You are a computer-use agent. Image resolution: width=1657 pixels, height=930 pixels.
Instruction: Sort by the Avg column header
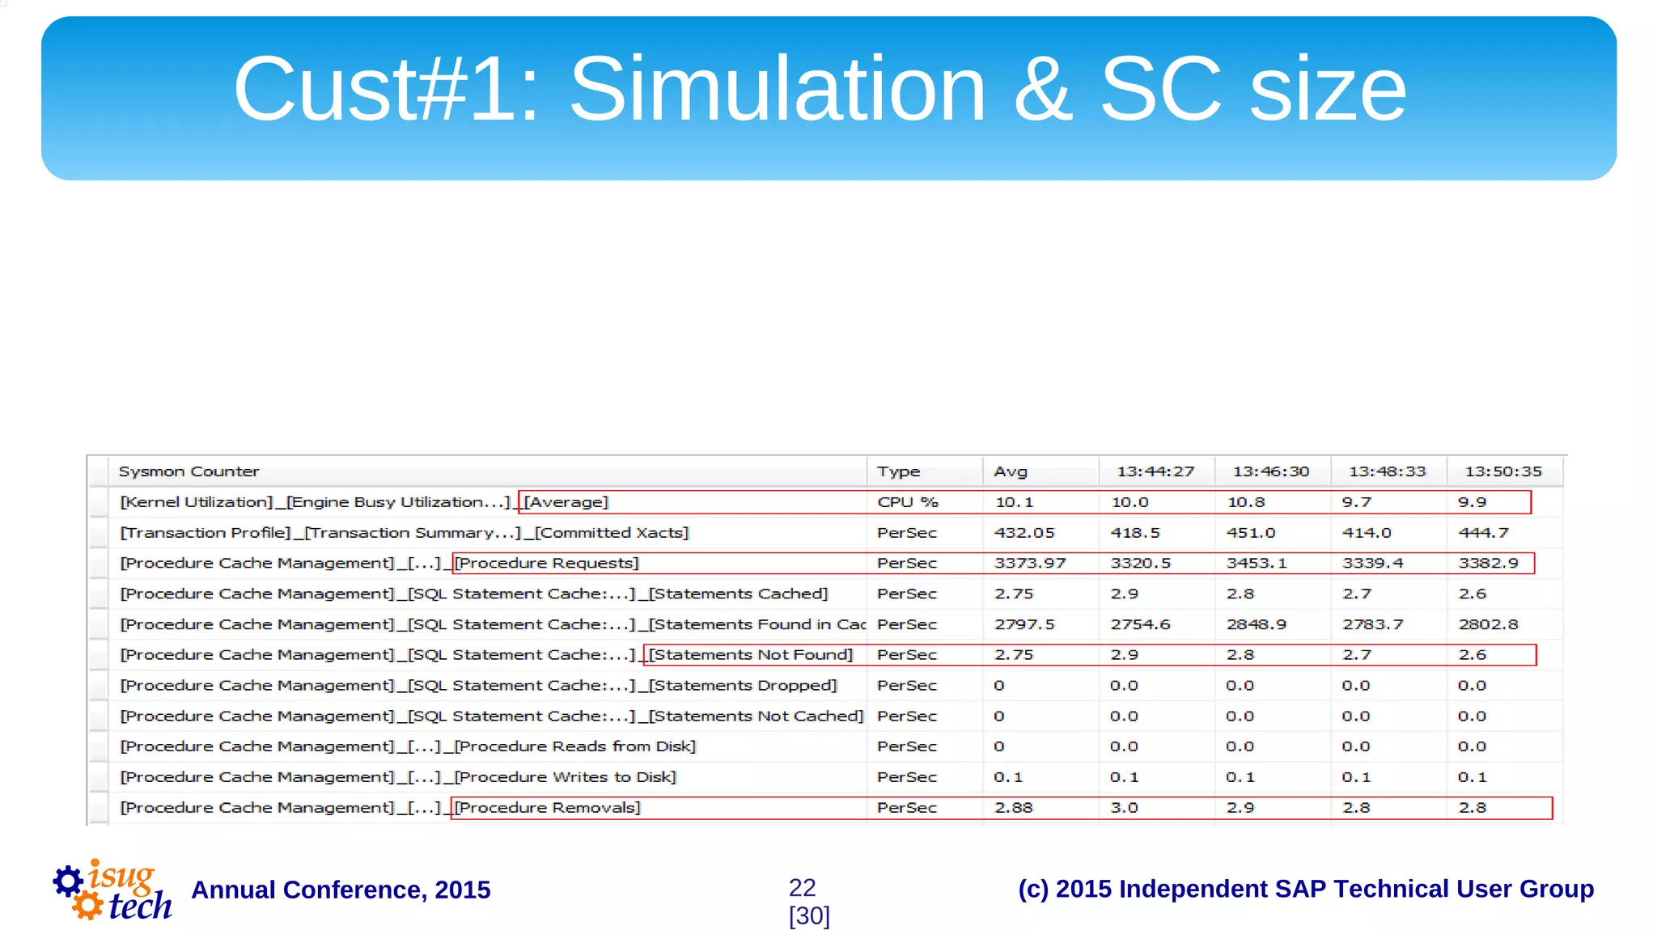click(1040, 471)
